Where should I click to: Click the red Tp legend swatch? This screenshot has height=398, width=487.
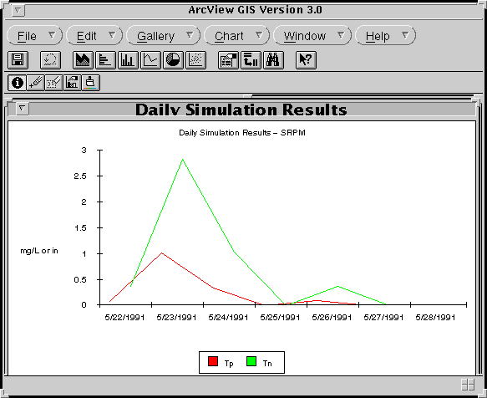click(213, 361)
